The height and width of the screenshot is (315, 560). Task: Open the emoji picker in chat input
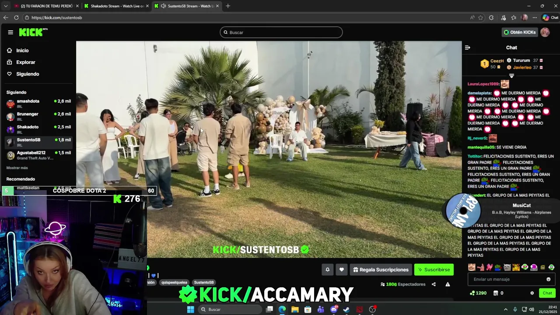click(549, 279)
